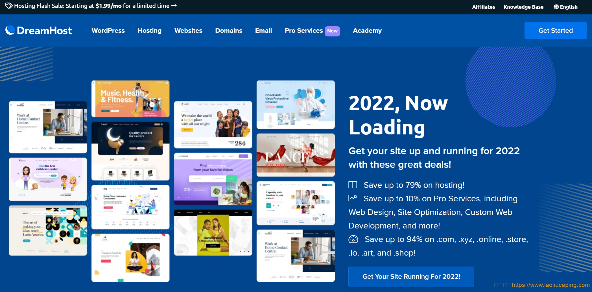
Task: Click the Get Started button
Action: (556, 30)
